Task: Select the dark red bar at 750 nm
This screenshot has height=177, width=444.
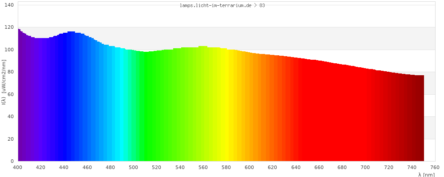Action: (x=422, y=119)
